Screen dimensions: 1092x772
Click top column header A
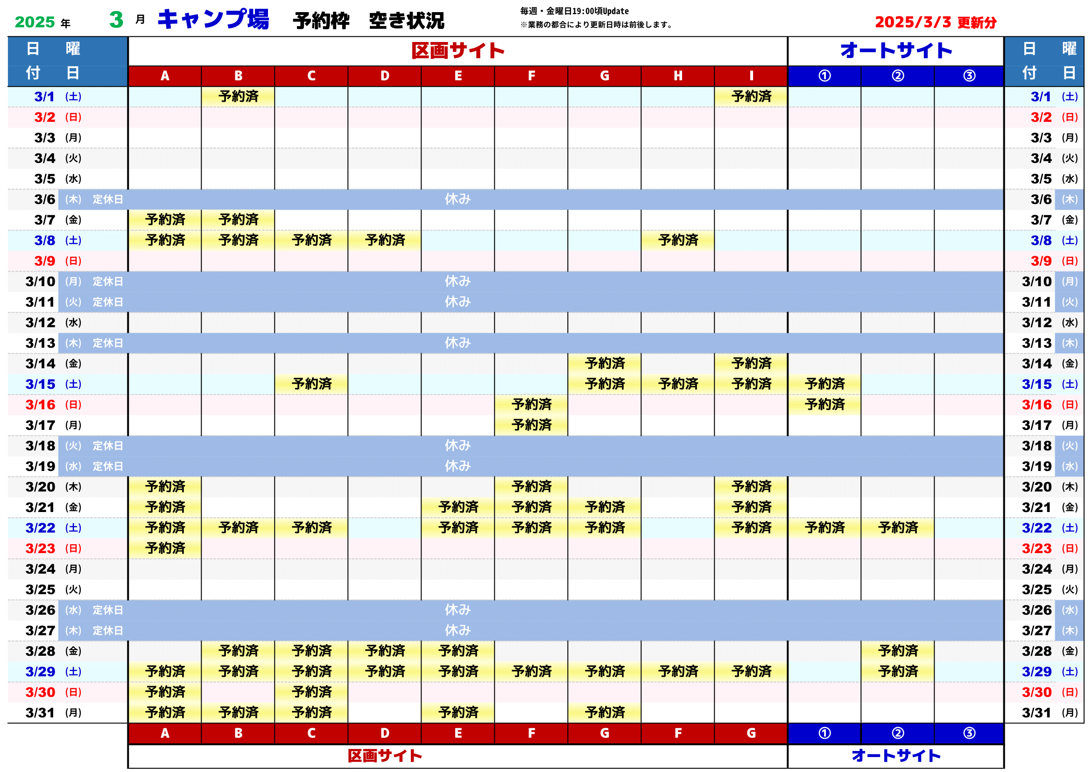[165, 76]
